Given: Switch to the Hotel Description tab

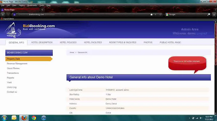Looking at the screenshot, I should (42, 42).
